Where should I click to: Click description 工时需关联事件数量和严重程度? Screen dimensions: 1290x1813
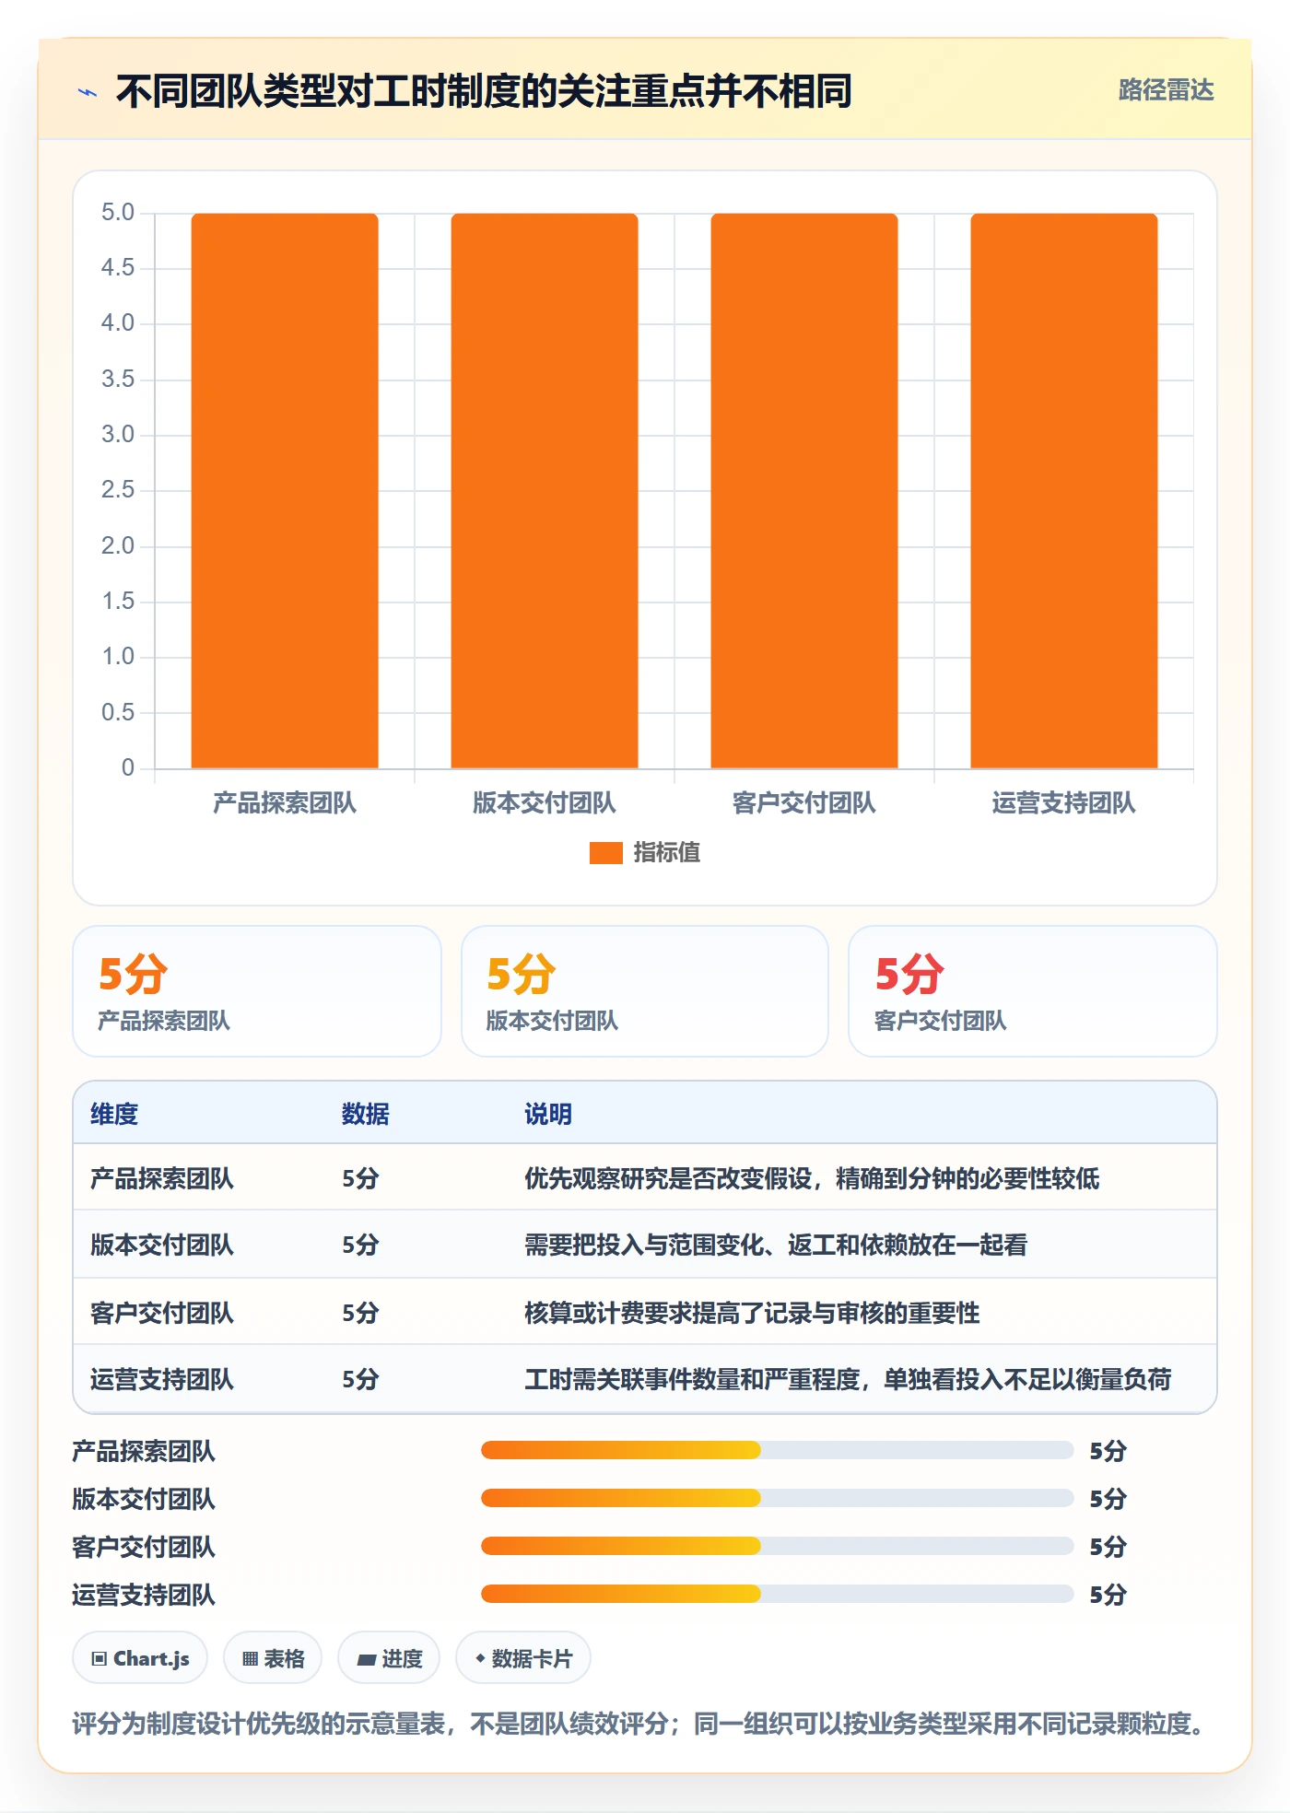(848, 1379)
